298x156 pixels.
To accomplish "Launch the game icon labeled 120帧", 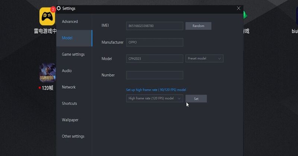I will coord(47,73).
